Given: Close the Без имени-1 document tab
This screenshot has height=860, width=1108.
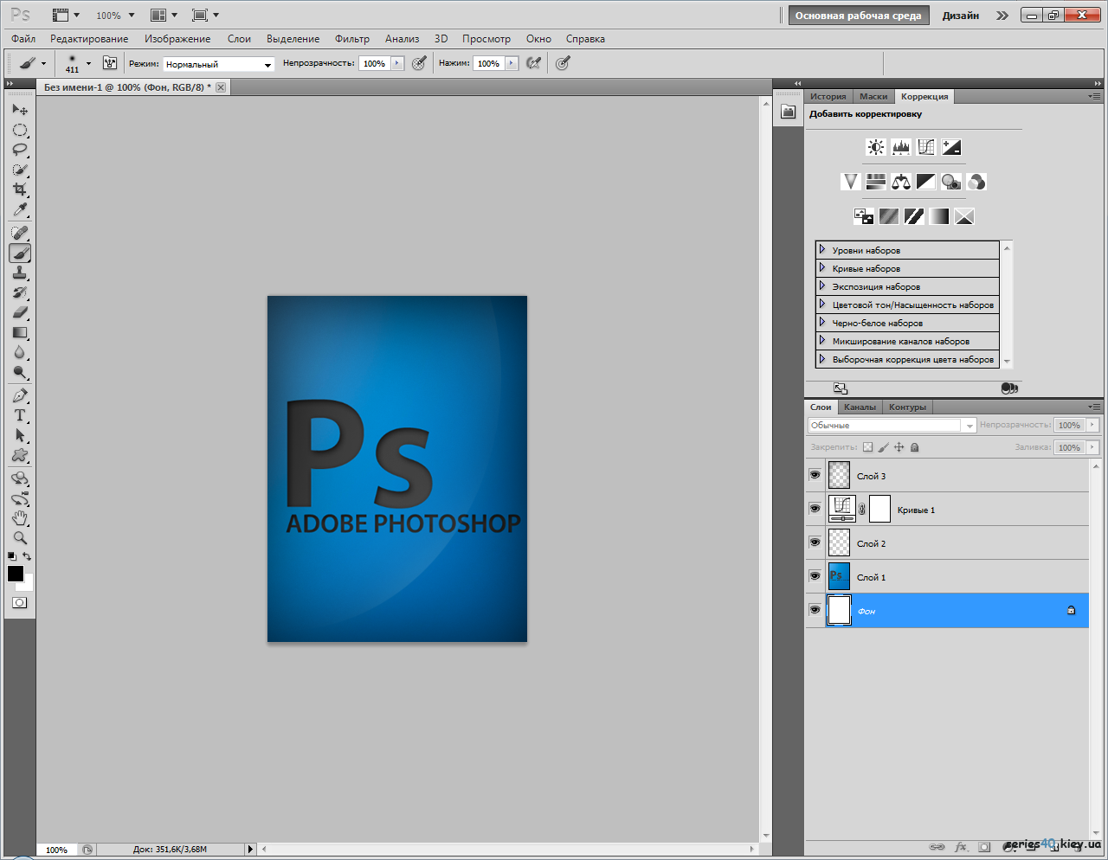Looking at the screenshot, I should [221, 87].
